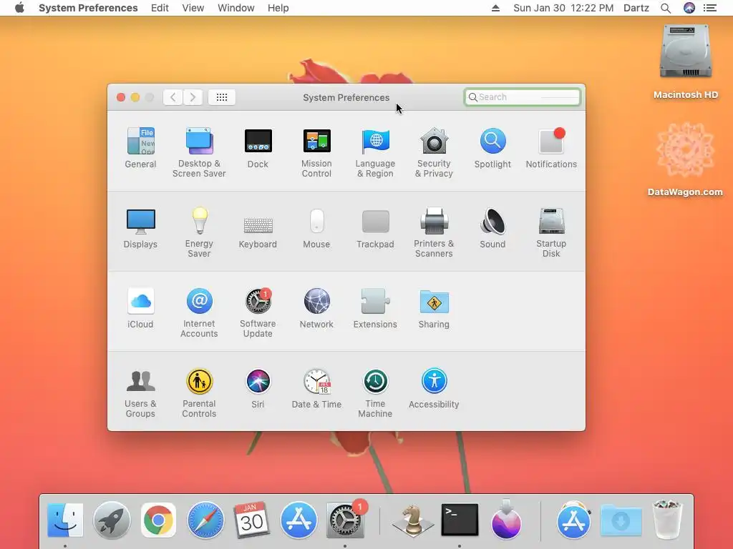Open the Downloads folder in the Dock

click(621, 520)
